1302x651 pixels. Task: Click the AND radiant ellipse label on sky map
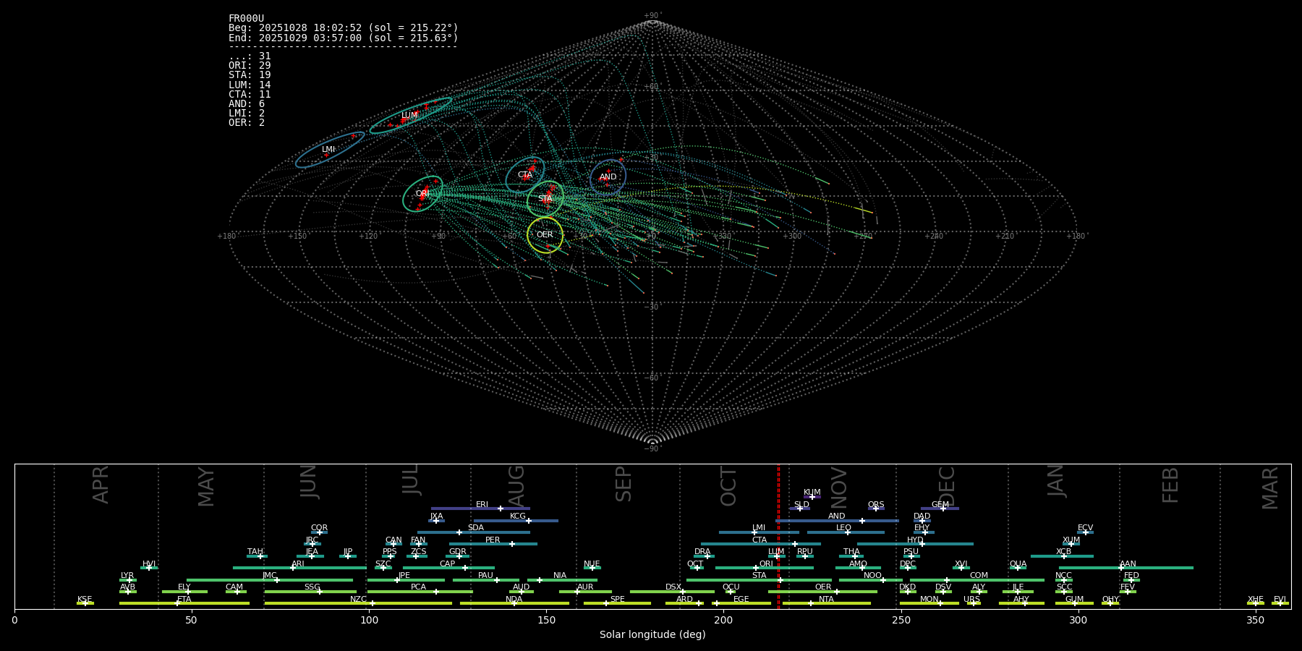point(608,177)
